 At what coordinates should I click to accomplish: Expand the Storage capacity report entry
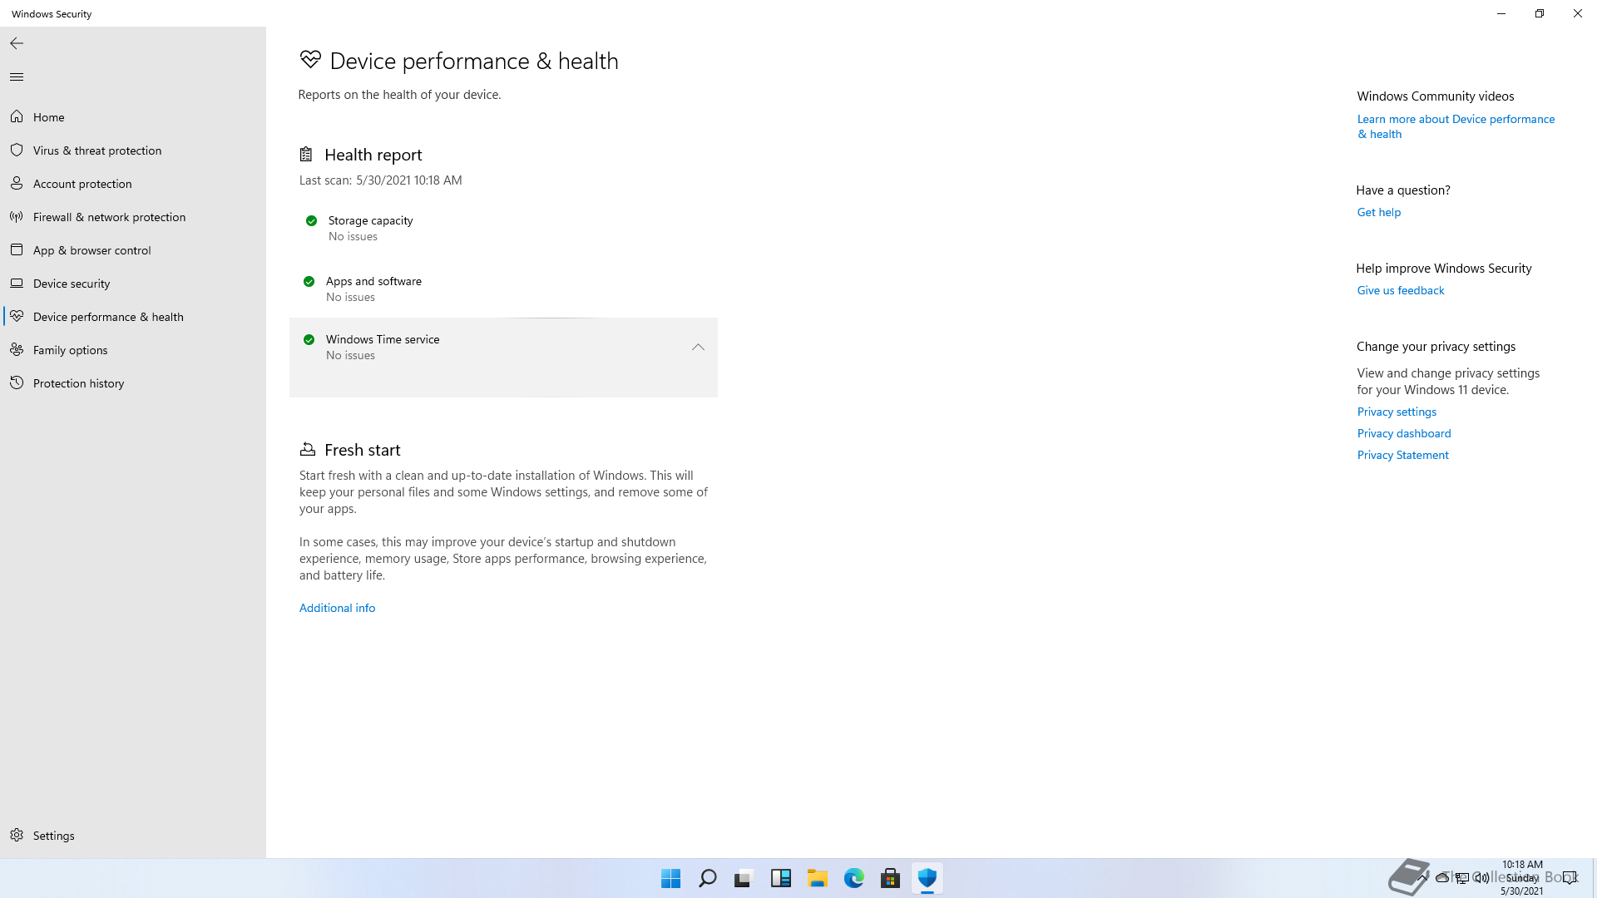pyautogui.click(x=370, y=220)
